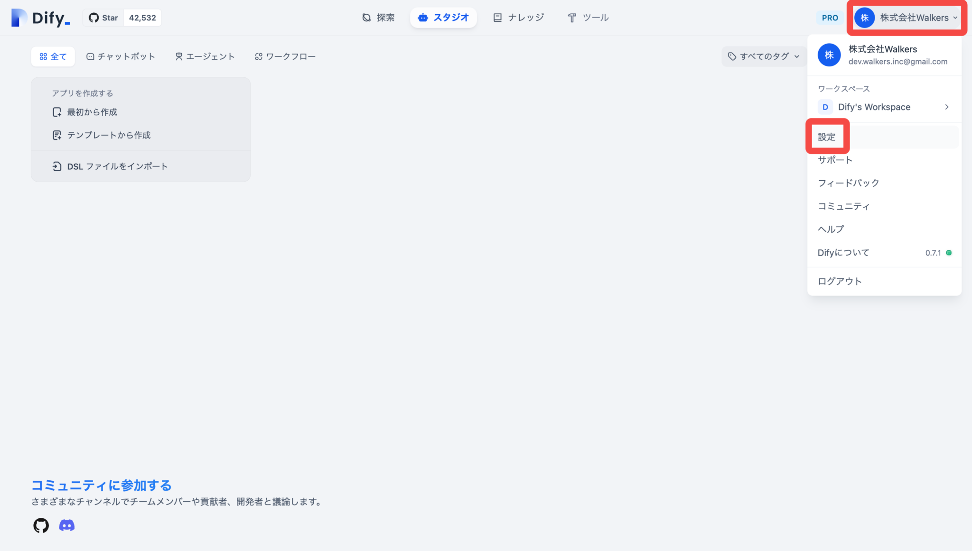This screenshot has width=972, height=551.
Task: Open Dify's Workspace chevron
Action: coord(947,107)
